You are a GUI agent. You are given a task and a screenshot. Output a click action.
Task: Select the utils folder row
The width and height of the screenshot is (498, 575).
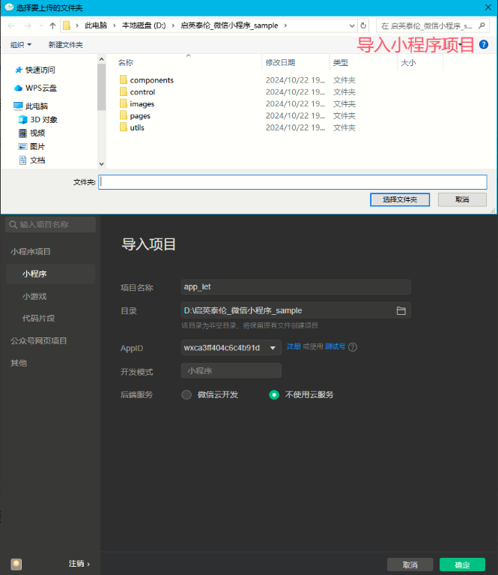136,127
